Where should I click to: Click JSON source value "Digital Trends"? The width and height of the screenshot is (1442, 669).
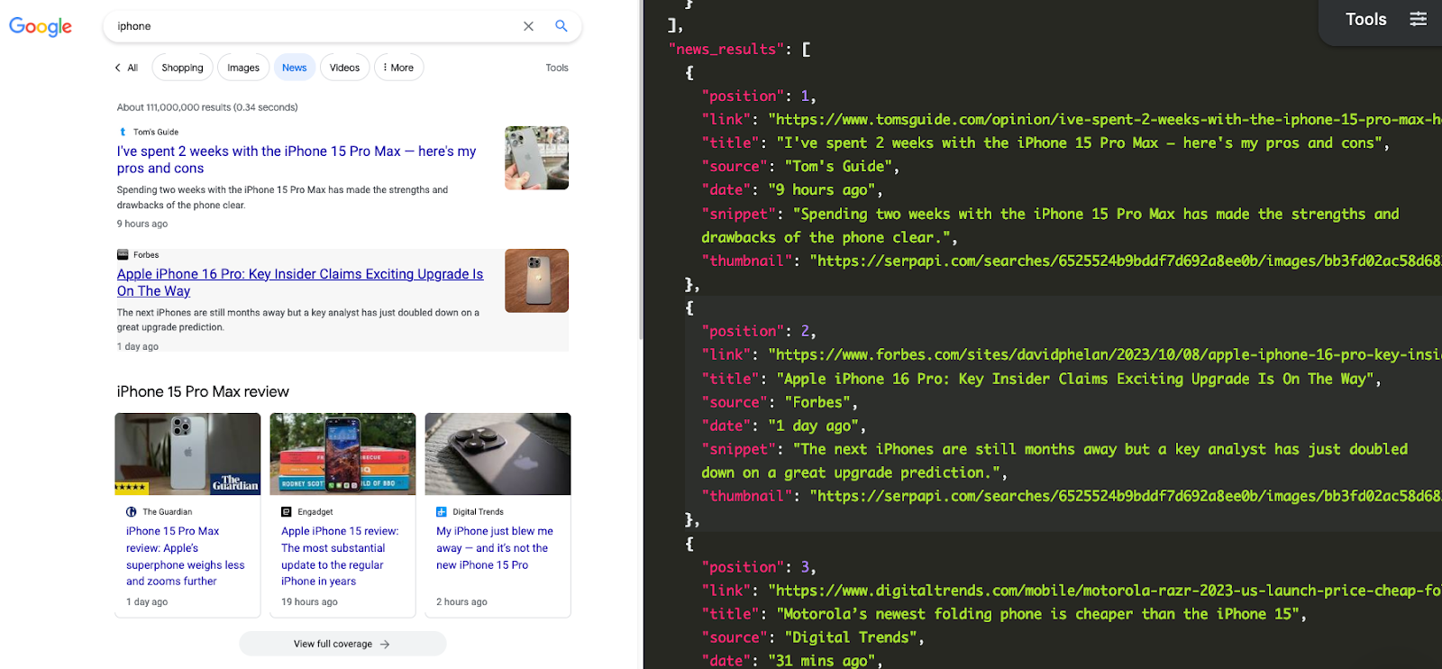click(x=850, y=637)
